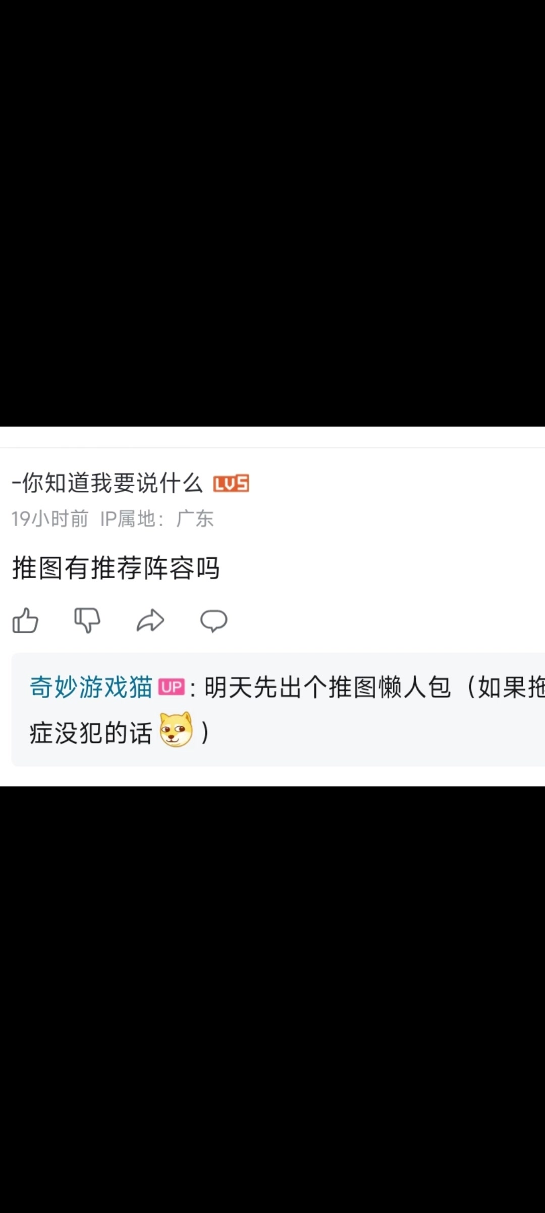This screenshot has width=545, height=1213.
Task: Tap the 19小时前 timestamp
Action: (50, 519)
